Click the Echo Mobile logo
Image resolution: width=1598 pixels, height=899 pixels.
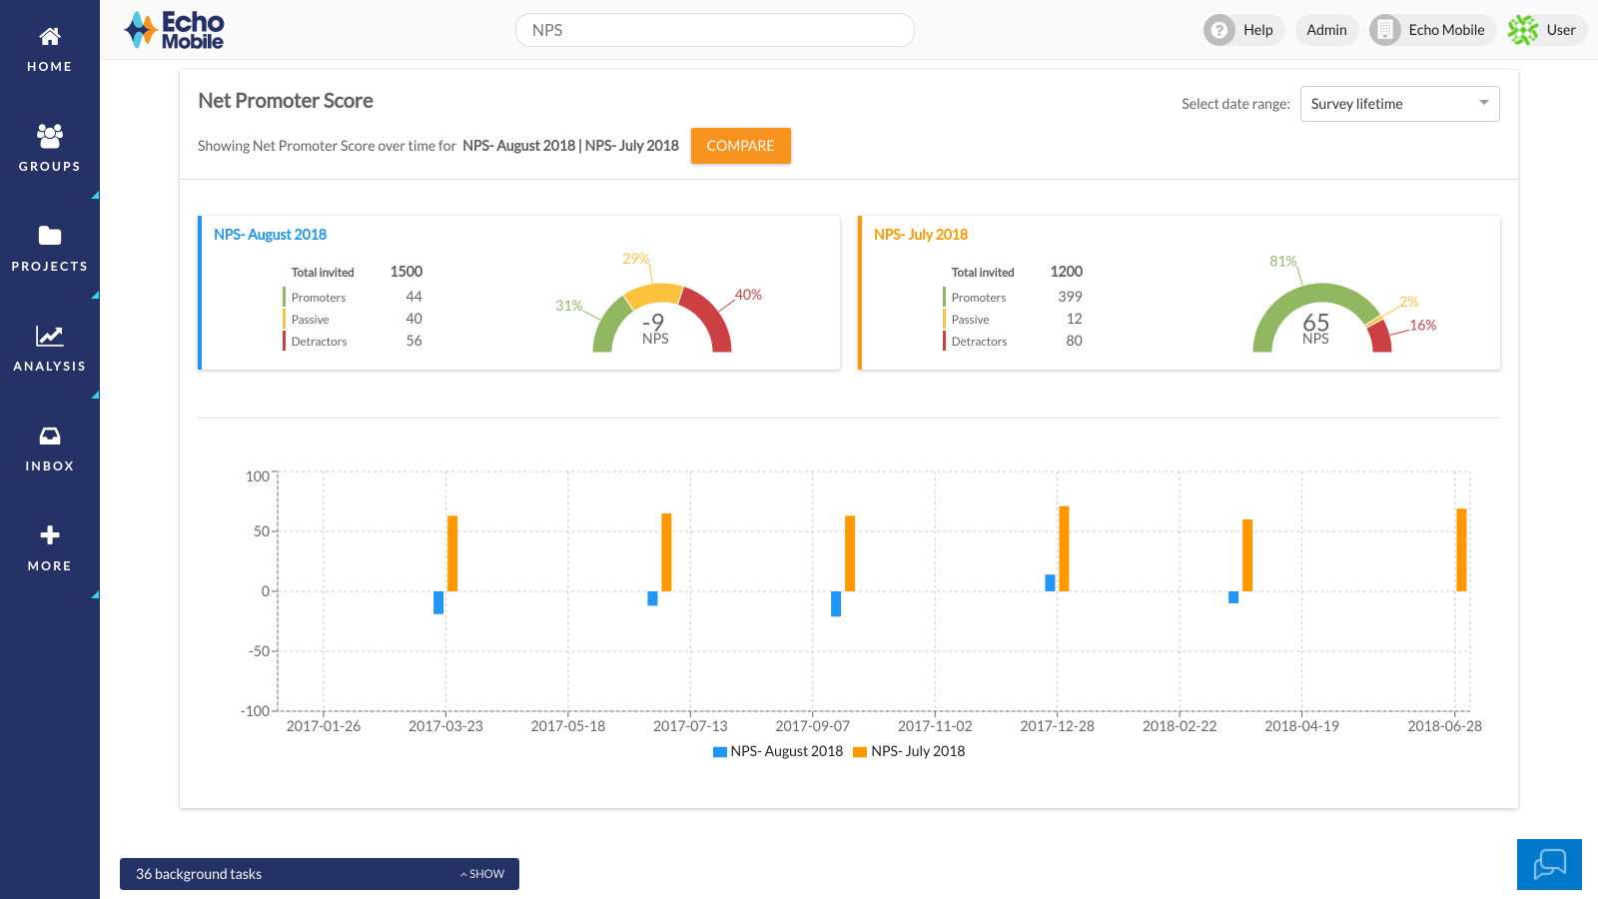[173, 30]
